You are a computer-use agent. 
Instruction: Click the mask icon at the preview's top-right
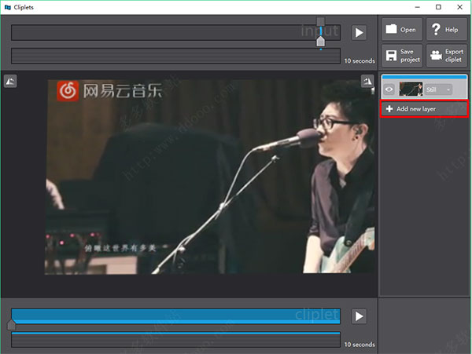click(x=367, y=81)
